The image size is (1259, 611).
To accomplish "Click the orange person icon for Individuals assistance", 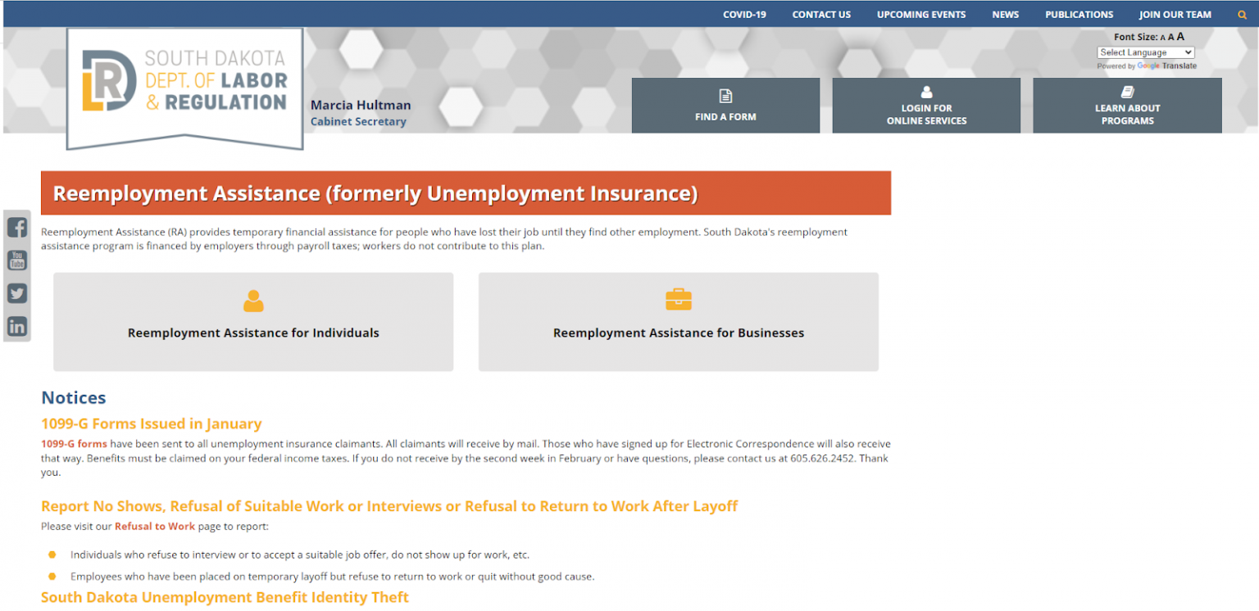I will point(253,301).
